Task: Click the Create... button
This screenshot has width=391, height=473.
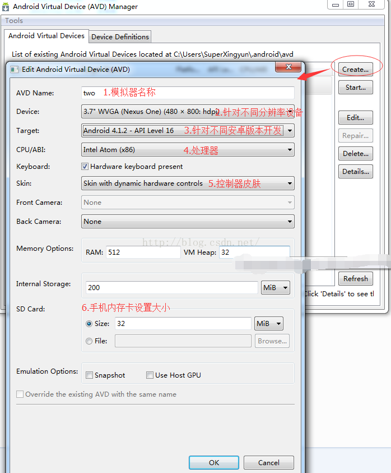Action: (355, 70)
